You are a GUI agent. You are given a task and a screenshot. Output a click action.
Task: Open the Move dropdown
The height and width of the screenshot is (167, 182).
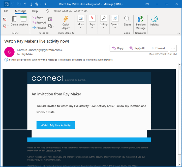[81, 22]
